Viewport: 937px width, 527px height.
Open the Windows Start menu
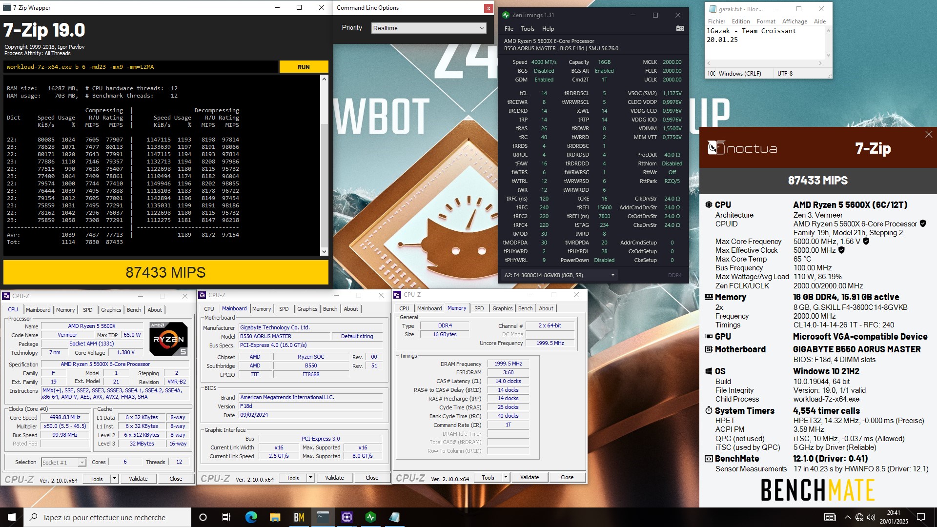point(12,517)
